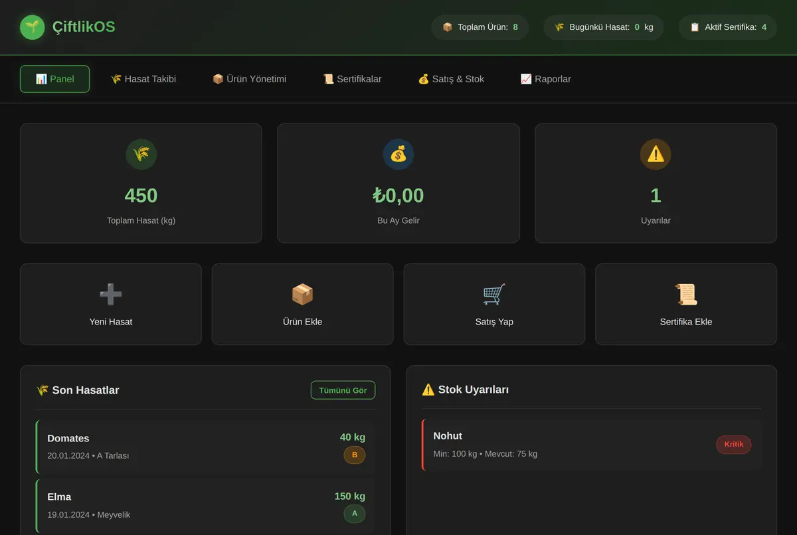Viewport: 797px width, 535px height.
Task: Click the box icon in Ürün Ekle card
Action: 302,294
